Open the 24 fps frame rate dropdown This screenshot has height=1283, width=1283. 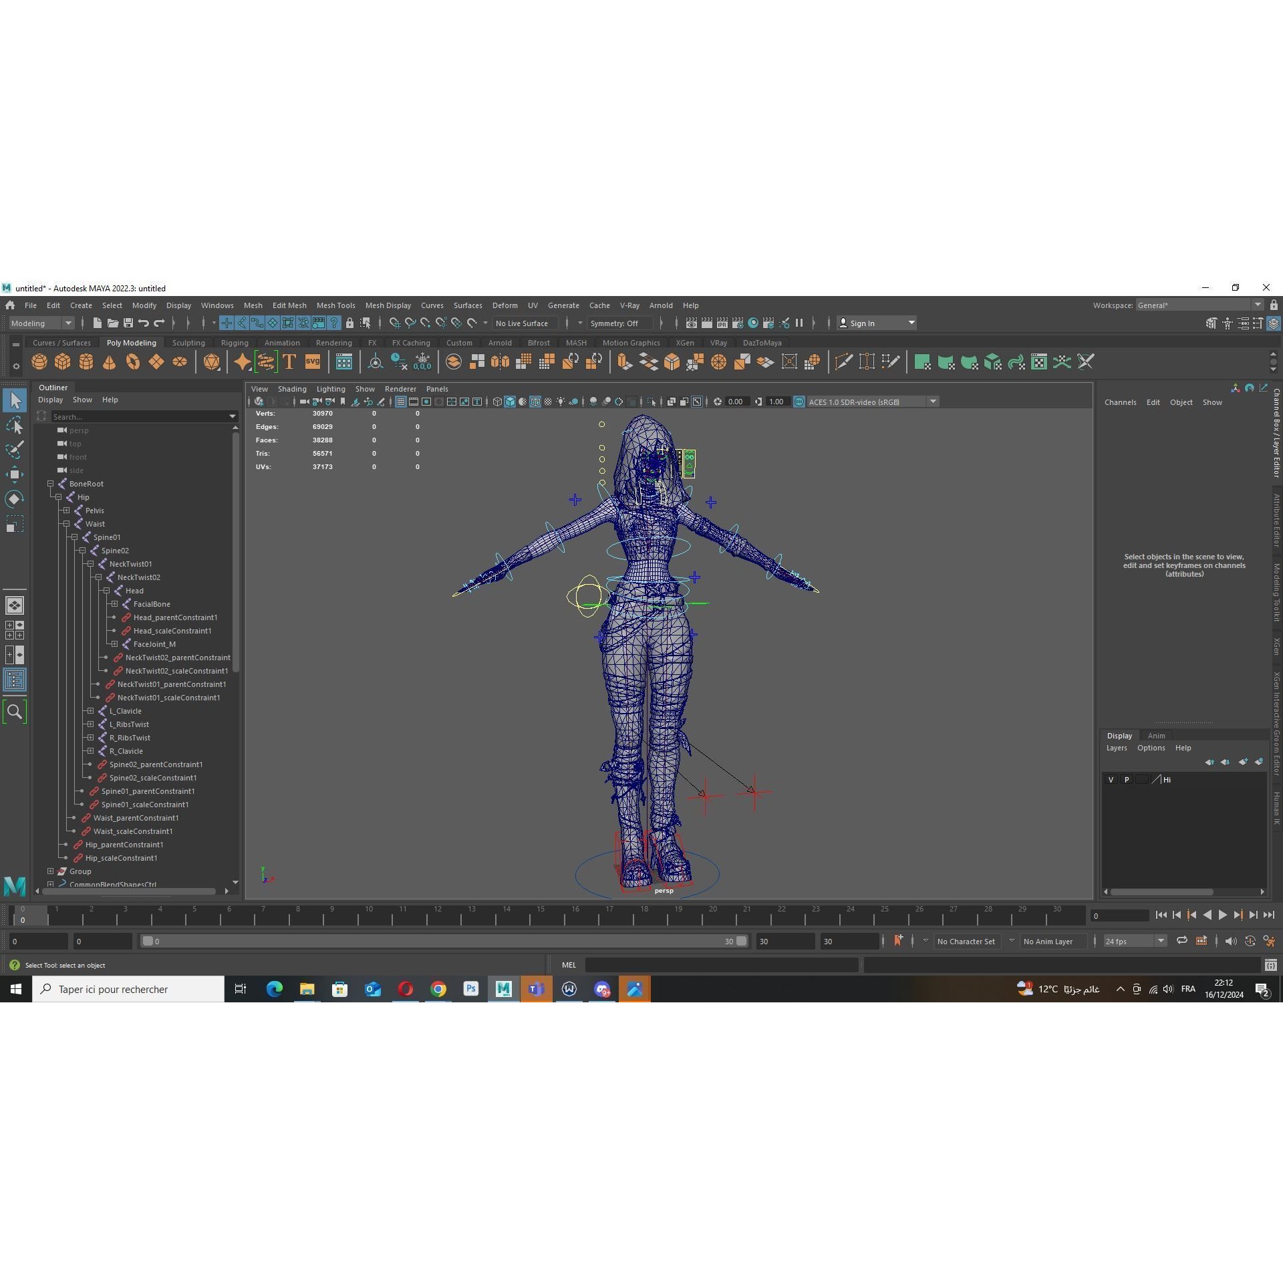1135,941
